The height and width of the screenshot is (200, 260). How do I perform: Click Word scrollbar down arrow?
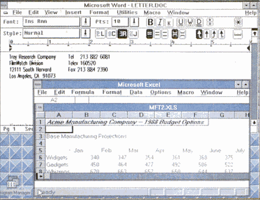[254, 123]
